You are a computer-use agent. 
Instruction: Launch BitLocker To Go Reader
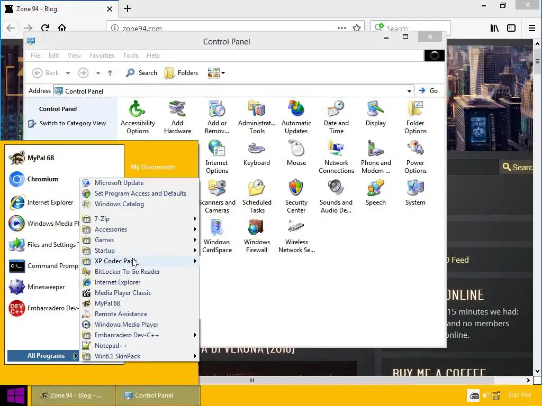140,272
